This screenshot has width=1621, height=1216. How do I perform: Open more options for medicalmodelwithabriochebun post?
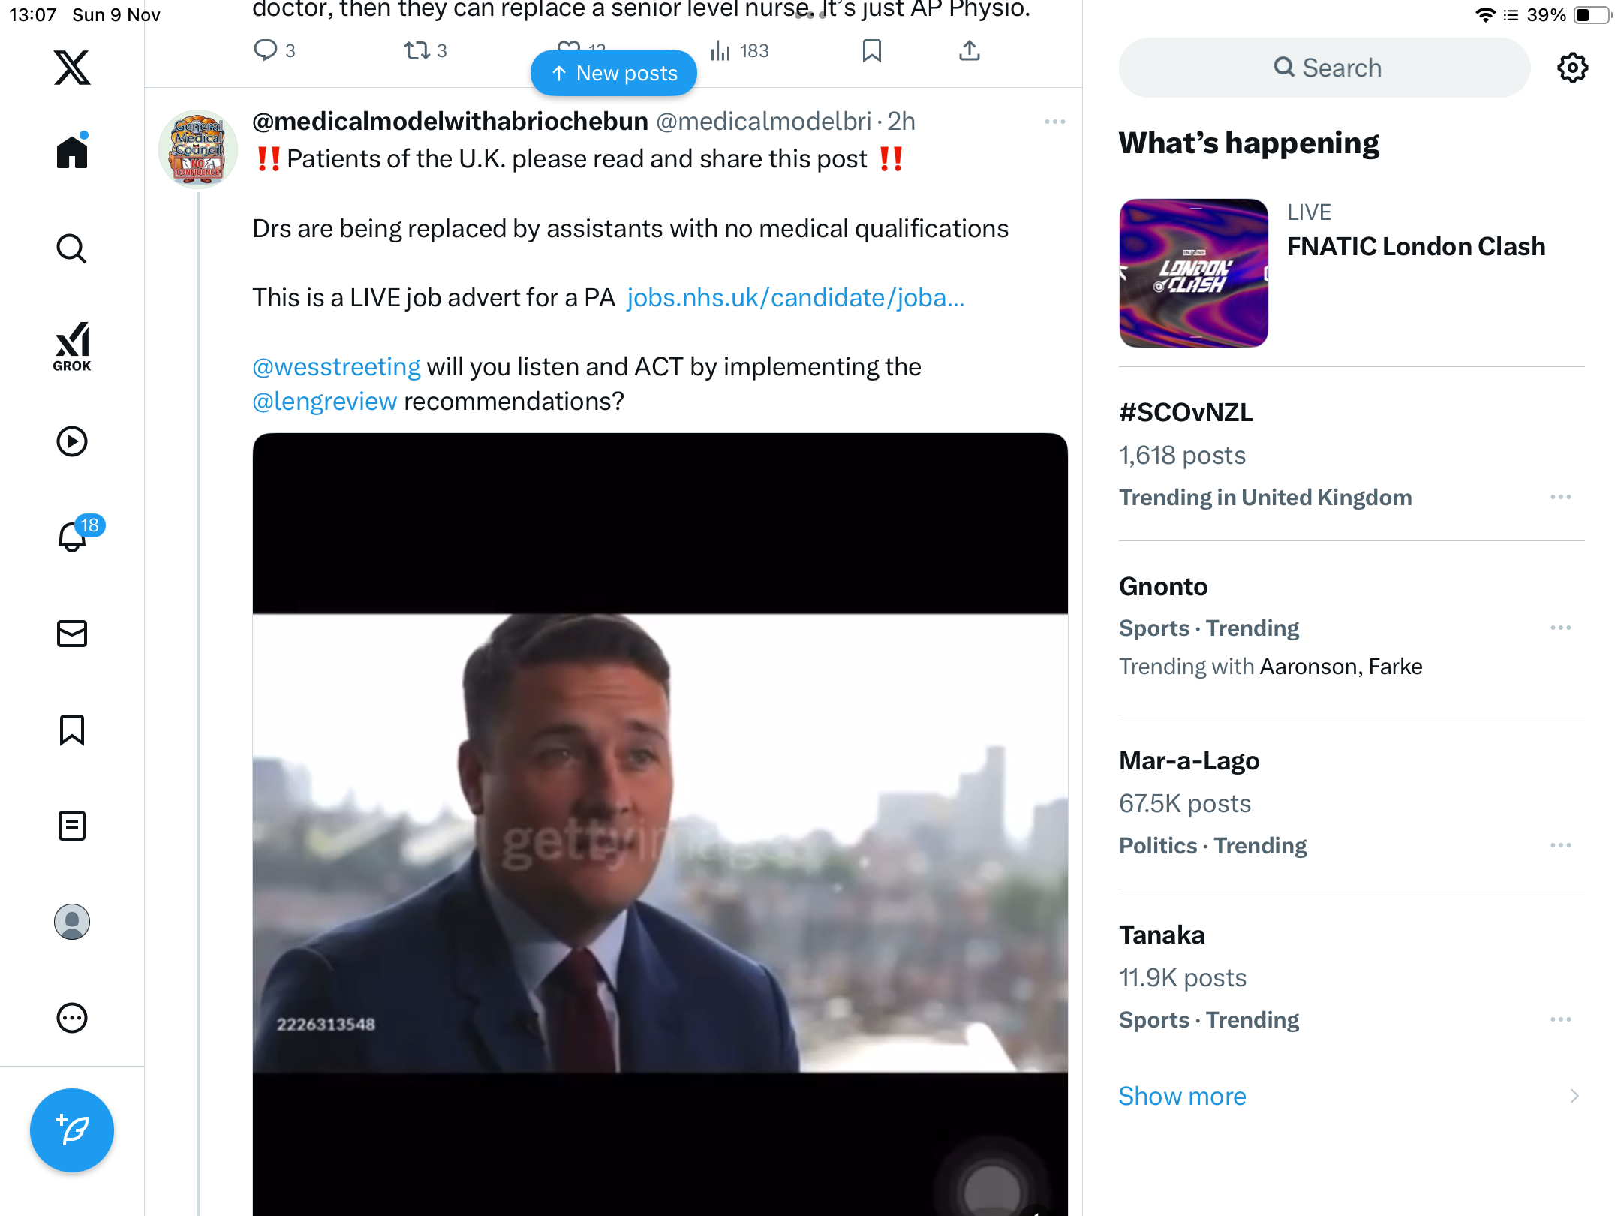click(1054, 122)
